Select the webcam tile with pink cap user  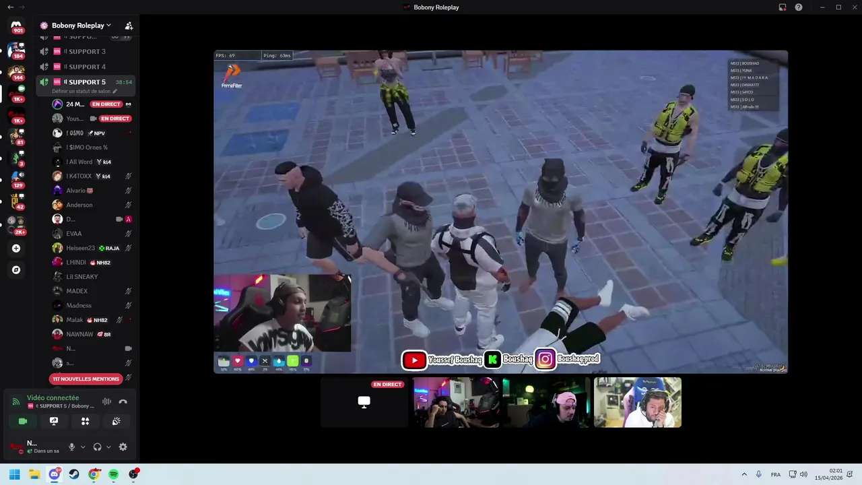point(546,402)
